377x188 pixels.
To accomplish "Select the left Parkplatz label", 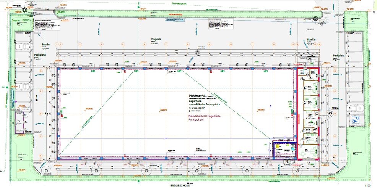I will click(40, 55).
